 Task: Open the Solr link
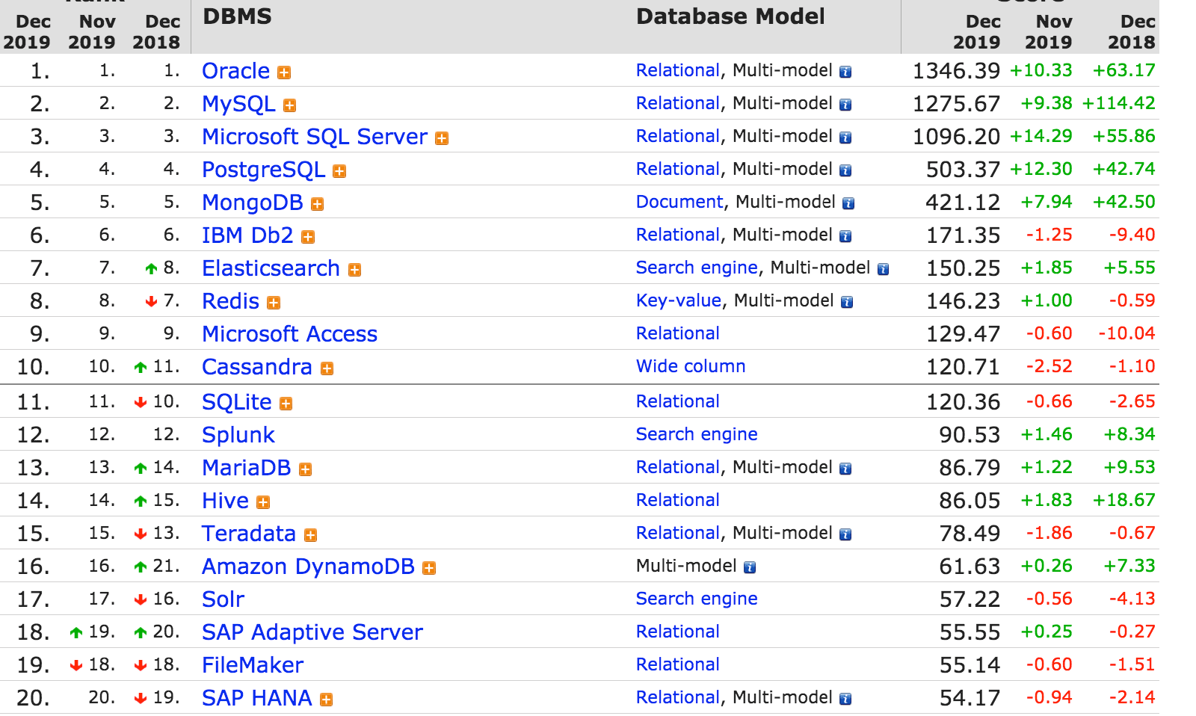coord(223,599)
